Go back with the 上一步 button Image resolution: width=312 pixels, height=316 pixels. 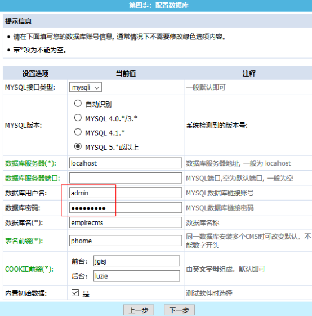pyautogui.click(x=139, y=310)
